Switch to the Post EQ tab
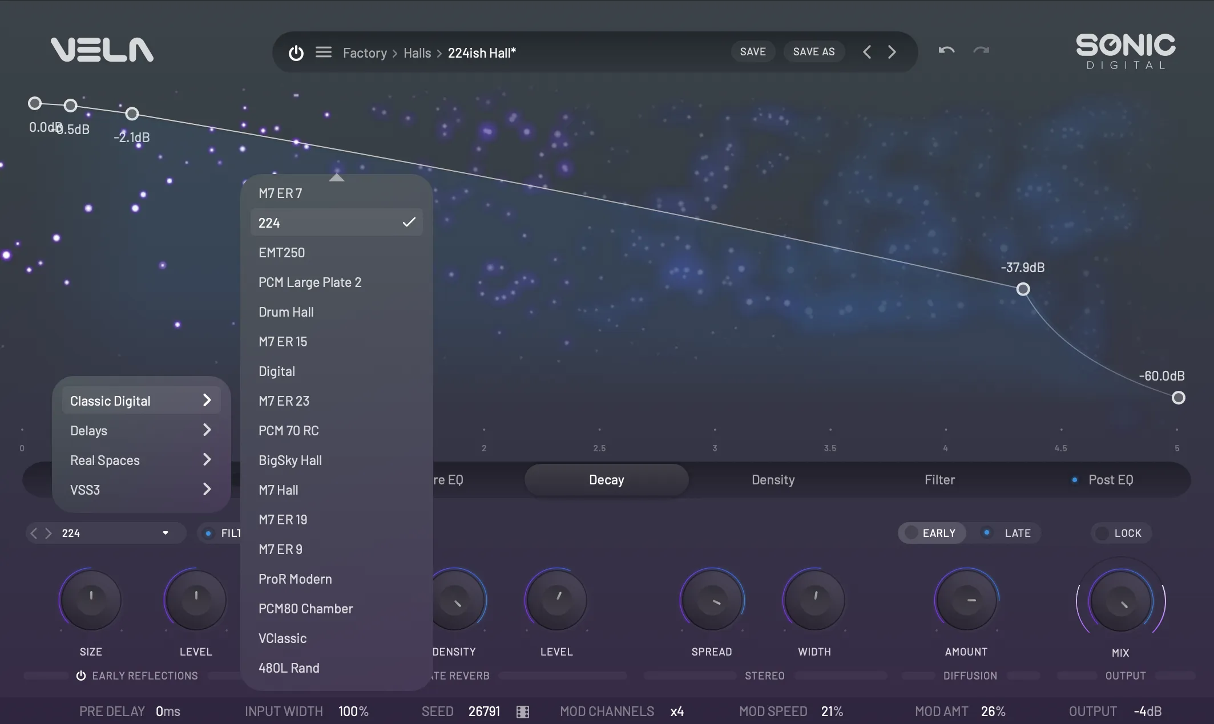 [1106, 479]
